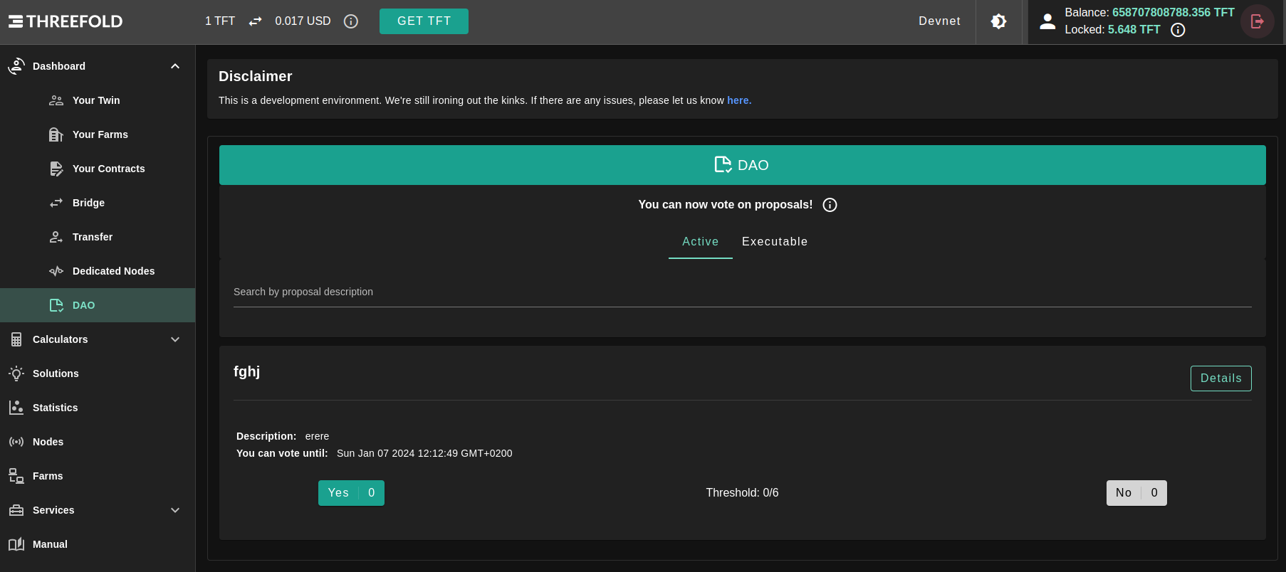
Task: Collapse the Dashboard menu section
Action: coord(175,66)
